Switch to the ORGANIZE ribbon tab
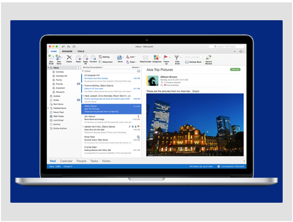This screenshot has width=293, height=222. (67, 51)
